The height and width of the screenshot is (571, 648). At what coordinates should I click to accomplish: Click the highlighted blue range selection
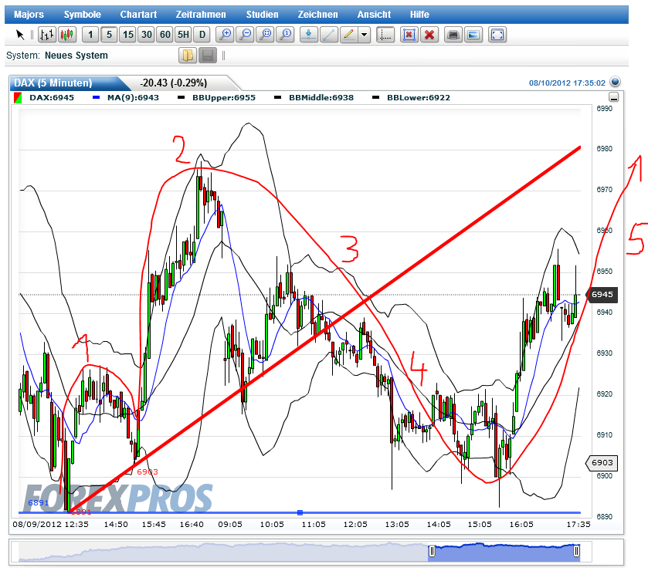click(x=504, y=553)
